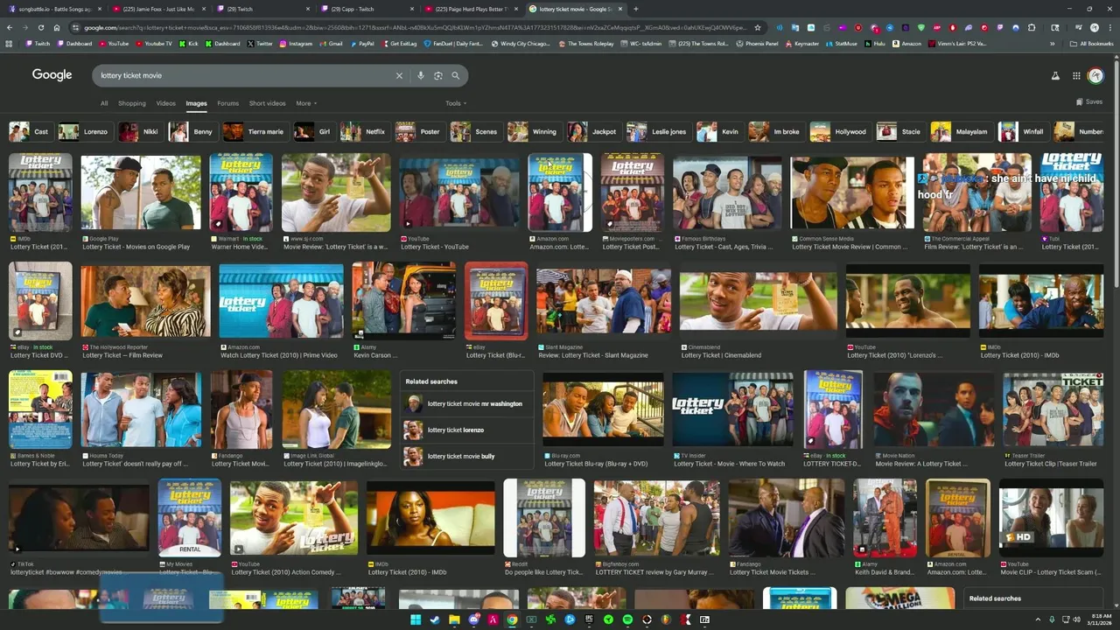
Task: Reload the page
Action: [40, 27]
